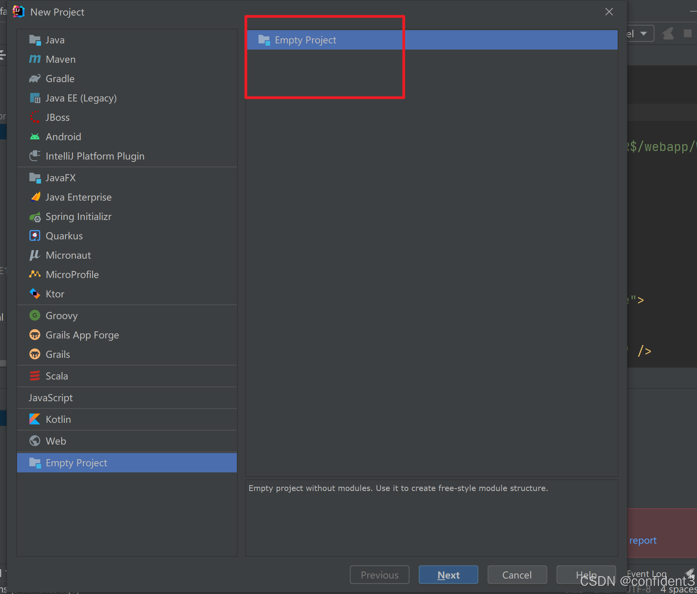Click the Maven label text
The image size is (697, 594).
pos(61,59)
